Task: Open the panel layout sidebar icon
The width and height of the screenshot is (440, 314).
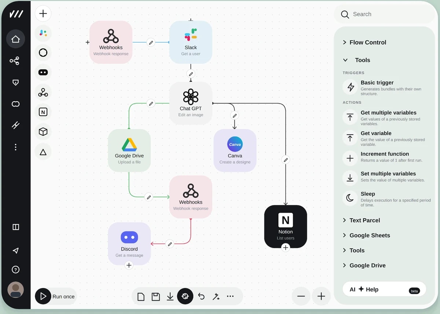Action: pyautogui.click(x=16, y=227)
